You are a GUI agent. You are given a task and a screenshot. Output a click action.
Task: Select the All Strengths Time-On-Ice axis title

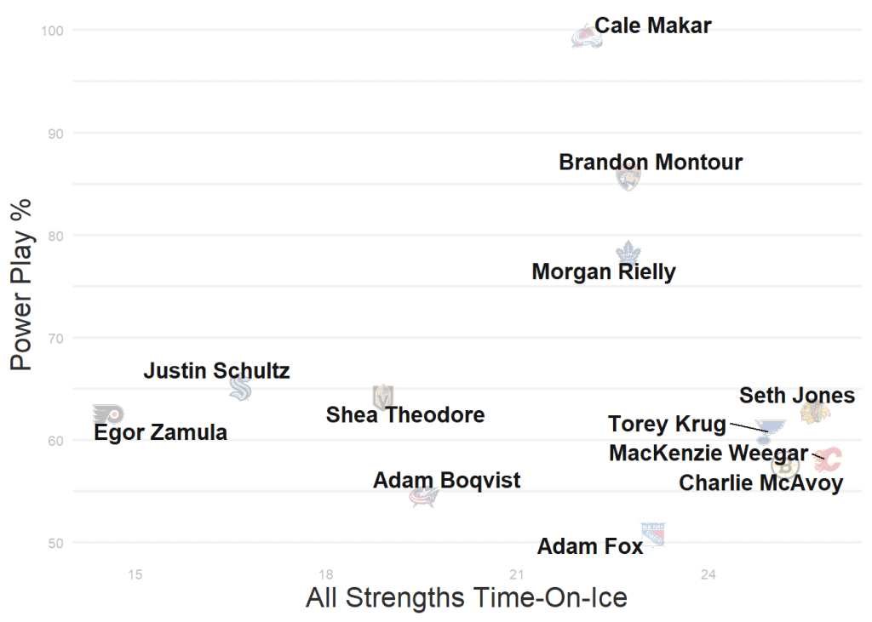click(467, 597)
